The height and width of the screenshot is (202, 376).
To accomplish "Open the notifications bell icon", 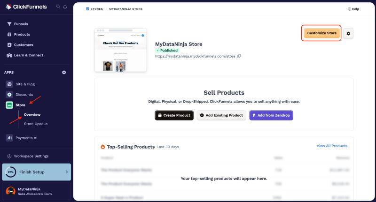I will [x=65, y=7].
